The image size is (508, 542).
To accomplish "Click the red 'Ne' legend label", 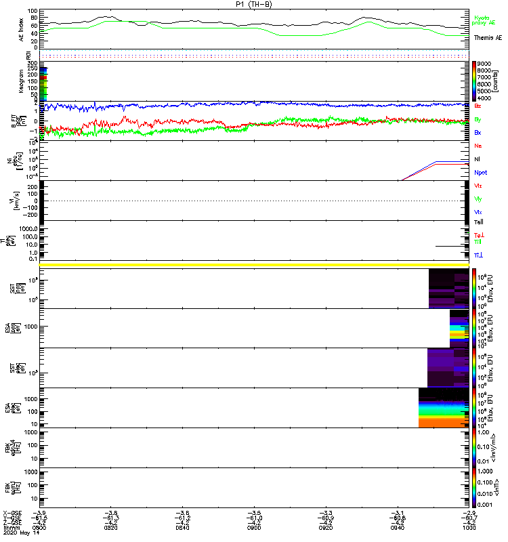I will (x=478, y=146).
